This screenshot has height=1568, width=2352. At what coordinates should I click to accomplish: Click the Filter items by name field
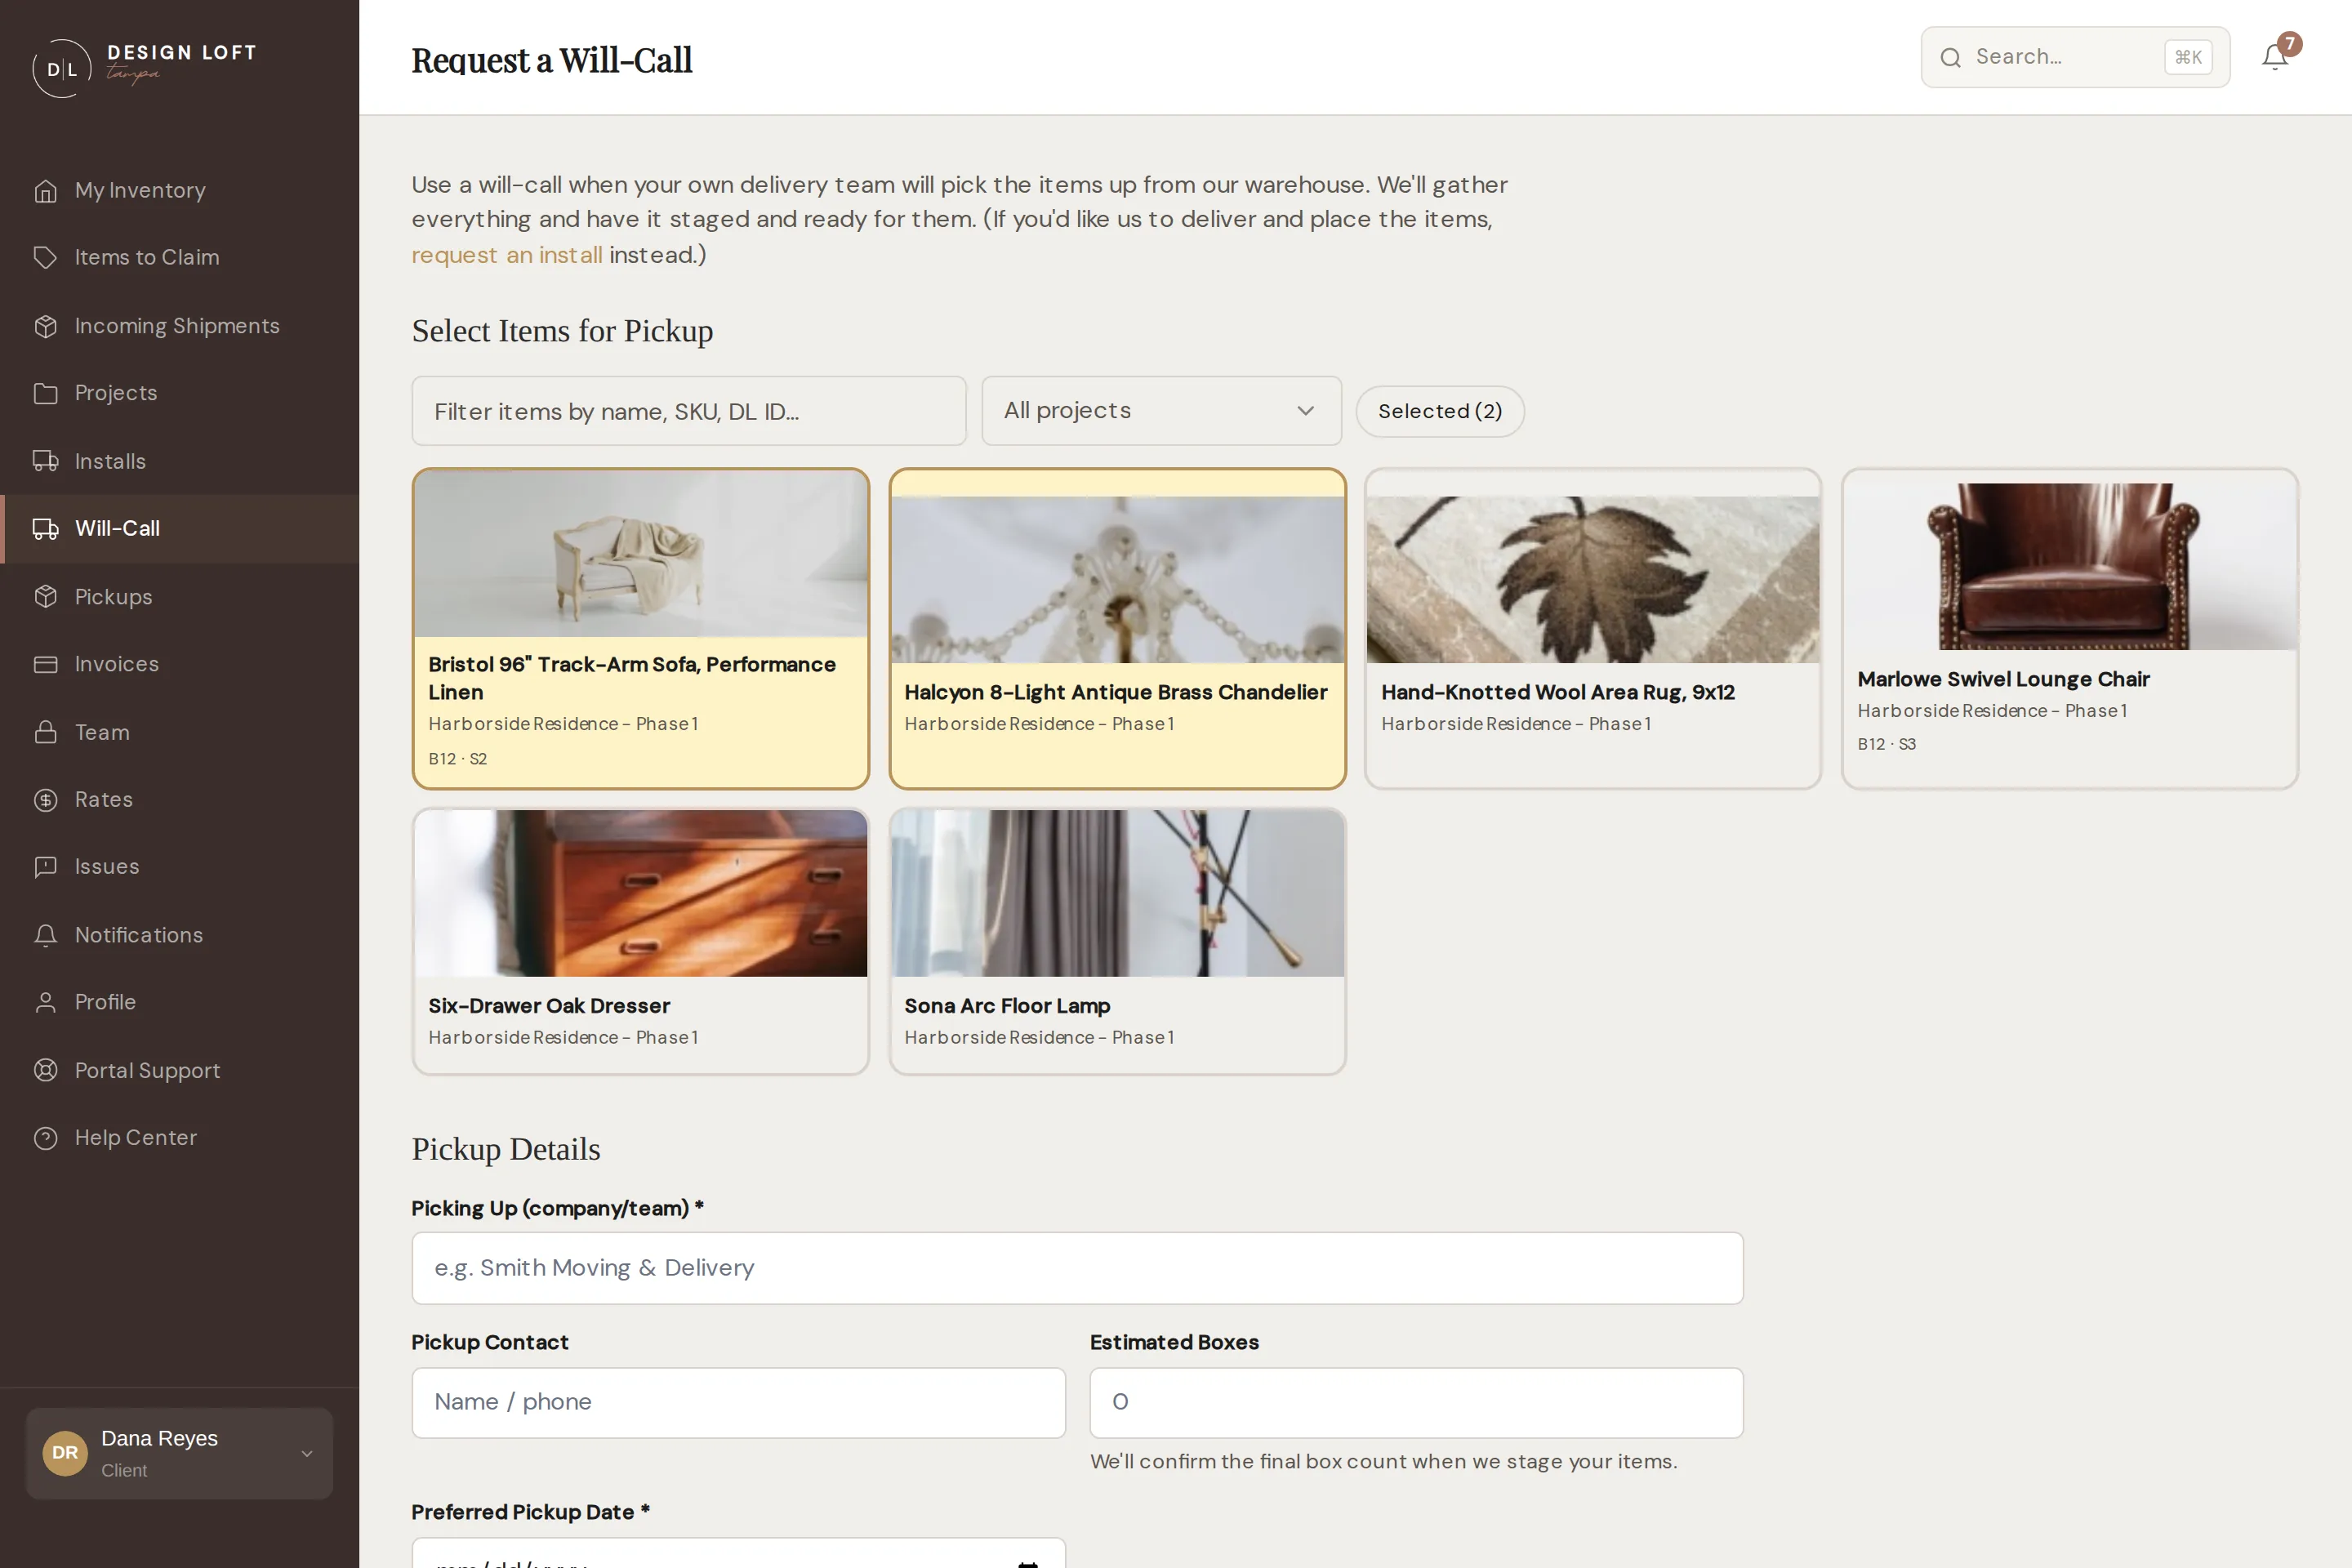689,411
